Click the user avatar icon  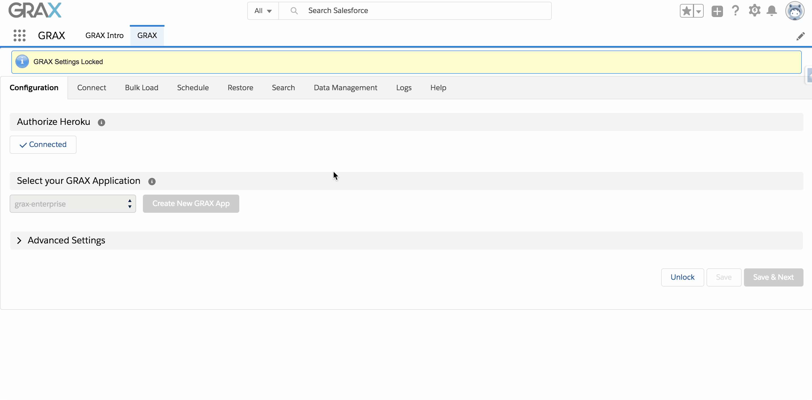795,11
